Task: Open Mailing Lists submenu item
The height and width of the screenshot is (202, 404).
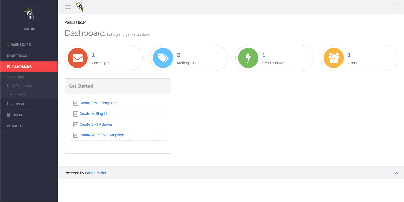Action: (x=16, y=94)
